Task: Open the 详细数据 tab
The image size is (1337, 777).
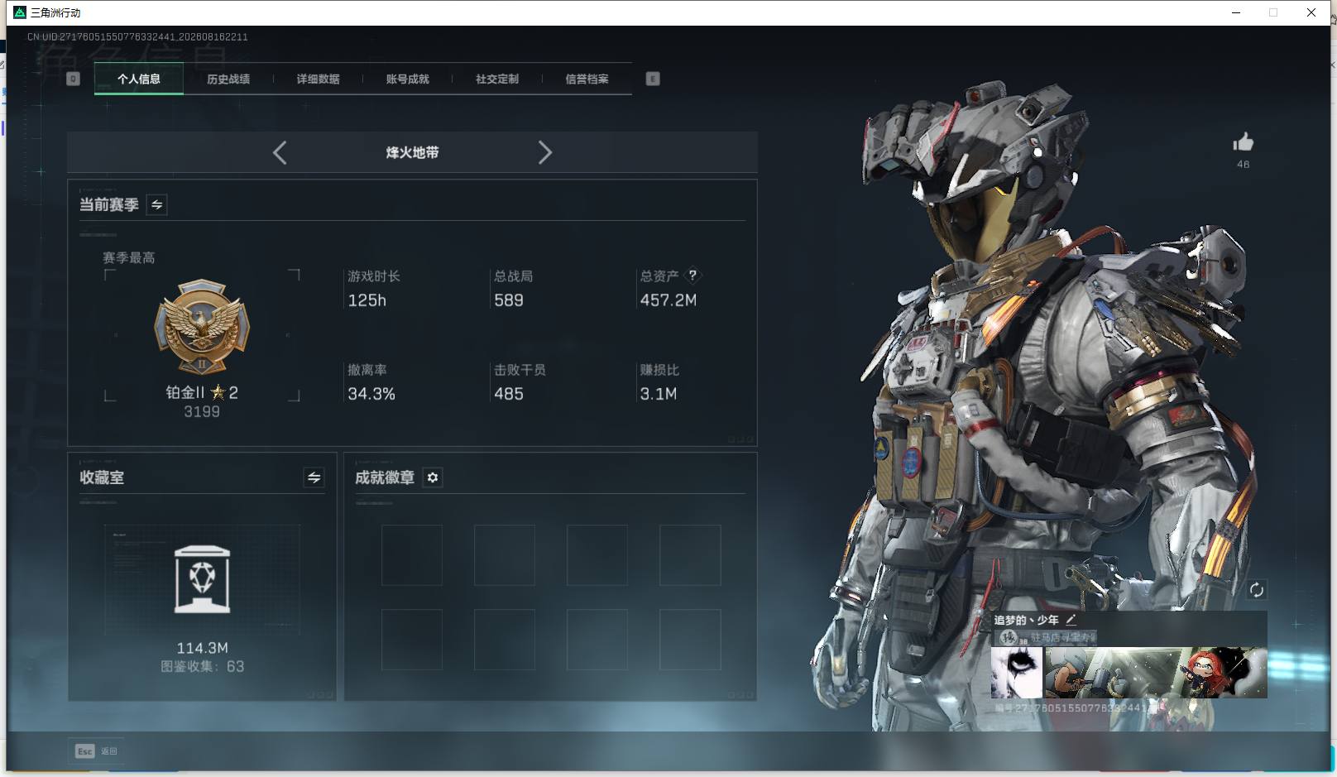Action: coord(319,79)
